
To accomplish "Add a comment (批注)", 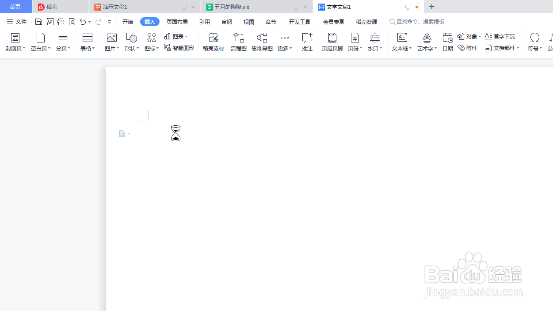I will click(307, 42).
